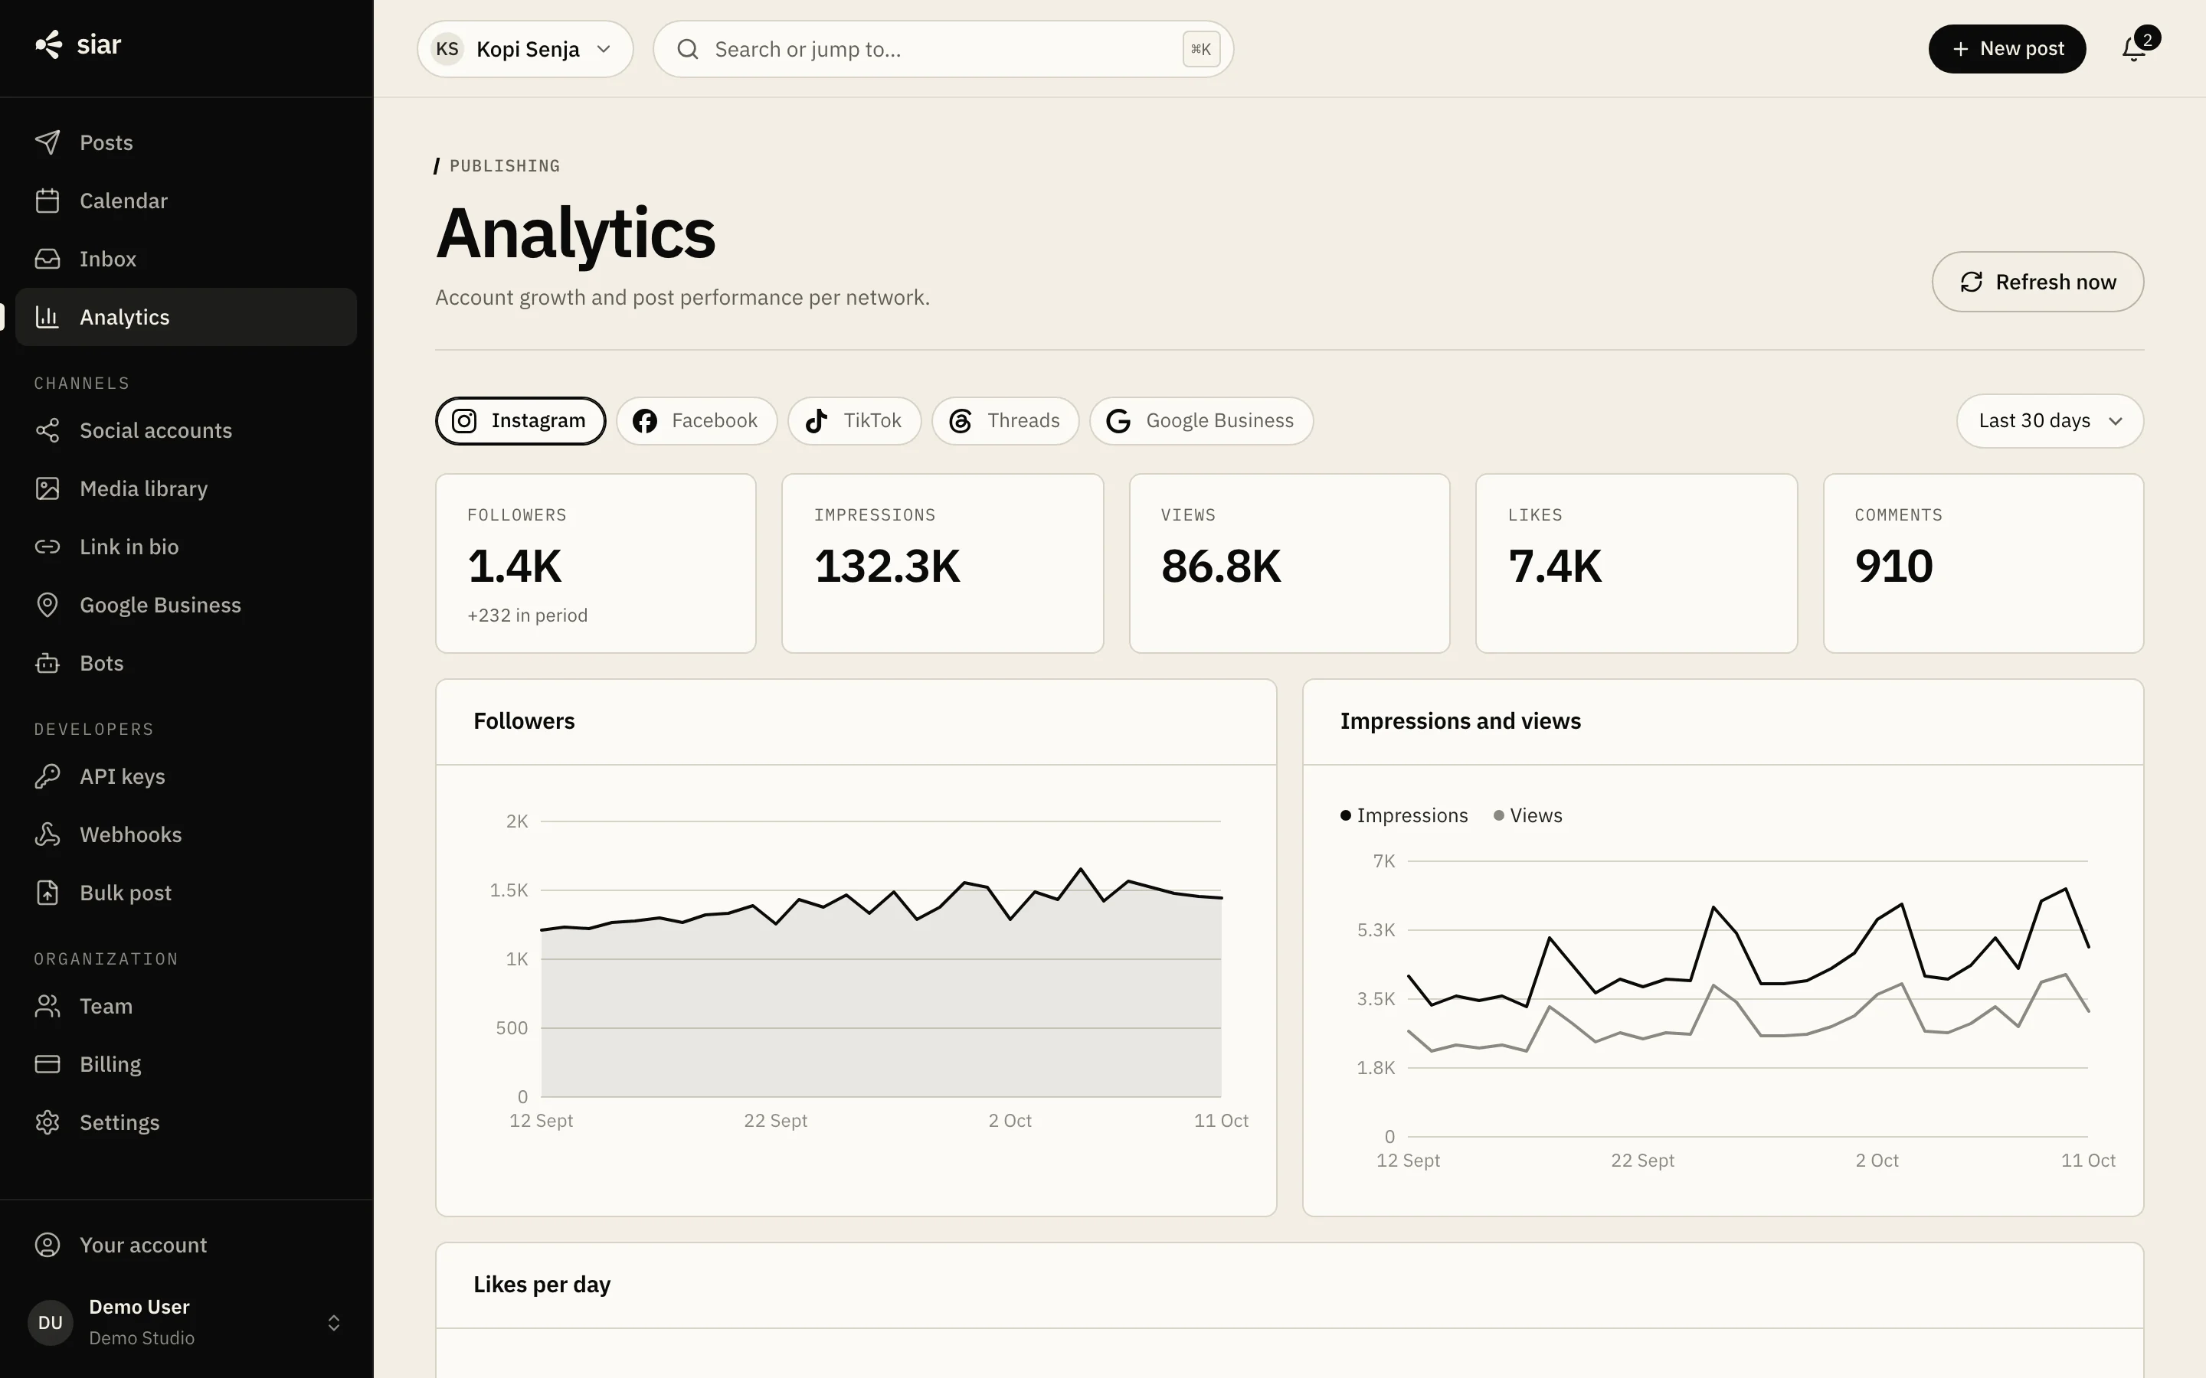Switch to the TikTok tab
This screenshot has height=1378, width=2206.
[854, 421]
